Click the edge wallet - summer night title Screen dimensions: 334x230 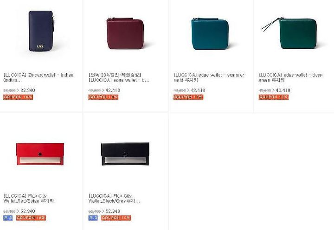209,77
